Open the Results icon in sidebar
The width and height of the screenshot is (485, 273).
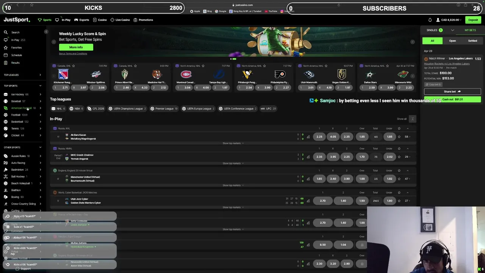pos(6,63)
